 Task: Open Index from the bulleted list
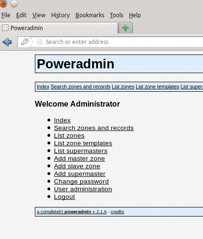(62, 120)
